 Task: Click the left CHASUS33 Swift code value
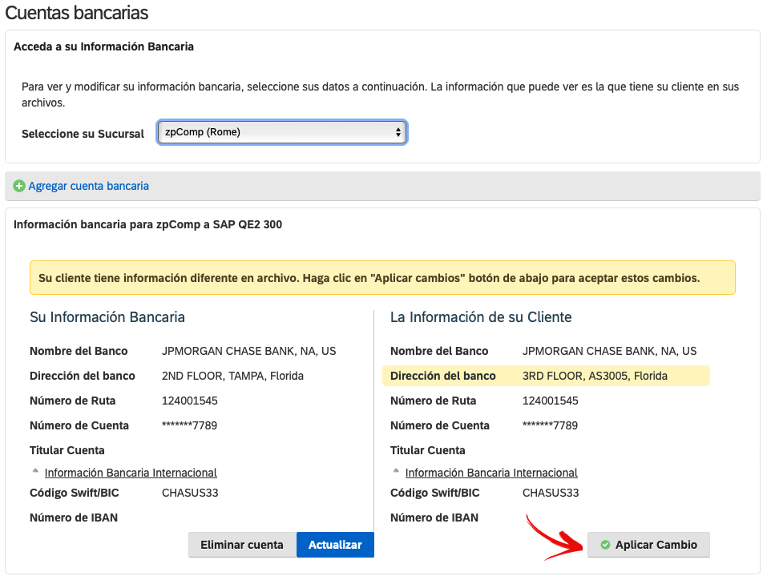pos(190,493)
